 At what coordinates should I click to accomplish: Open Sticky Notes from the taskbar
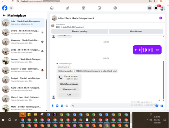click(29, 114)
